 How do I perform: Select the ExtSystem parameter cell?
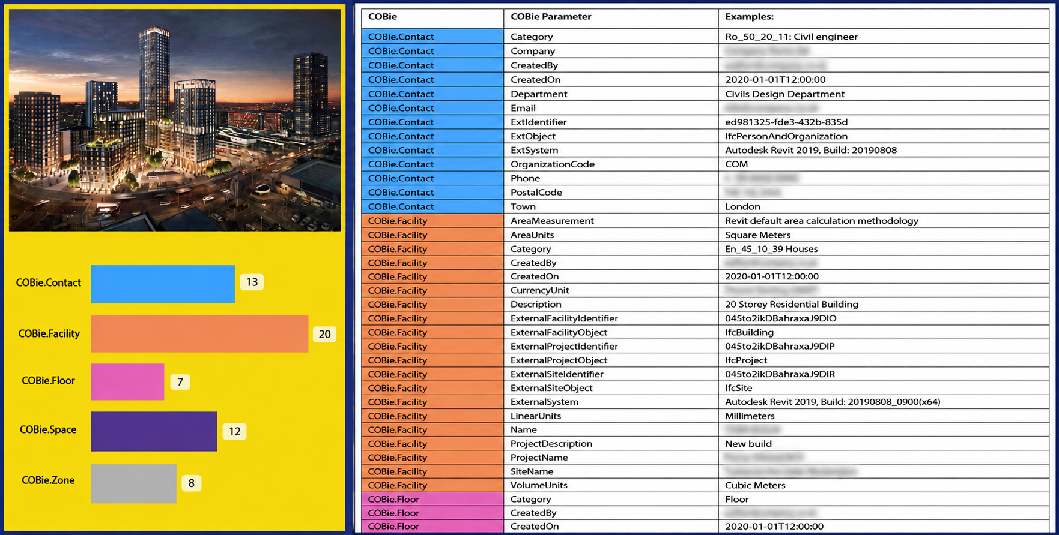611,150
